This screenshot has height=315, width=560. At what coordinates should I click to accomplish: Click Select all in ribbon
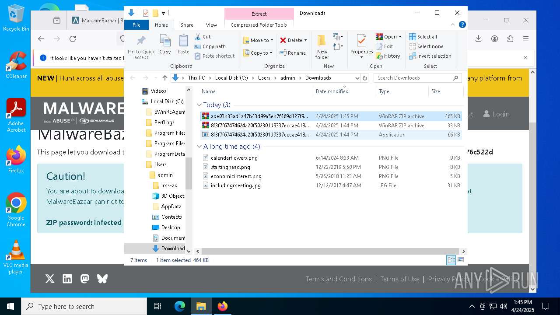click(423, 37)
